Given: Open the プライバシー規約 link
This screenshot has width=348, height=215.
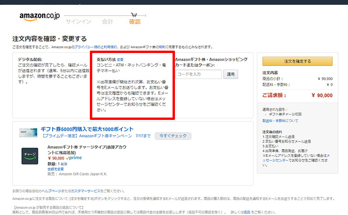Looking at the screenshot, I should pyautogui.click(x=87, y=47).
